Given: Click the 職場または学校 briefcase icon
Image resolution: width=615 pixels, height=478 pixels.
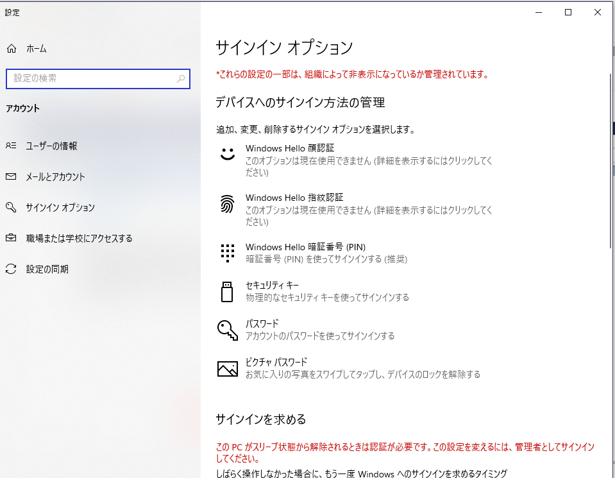Looking at the screenshot, I should click(x=11, y=238).
